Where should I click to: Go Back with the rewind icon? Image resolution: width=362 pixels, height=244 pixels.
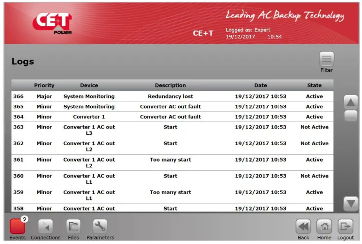(x=303, y=227)
